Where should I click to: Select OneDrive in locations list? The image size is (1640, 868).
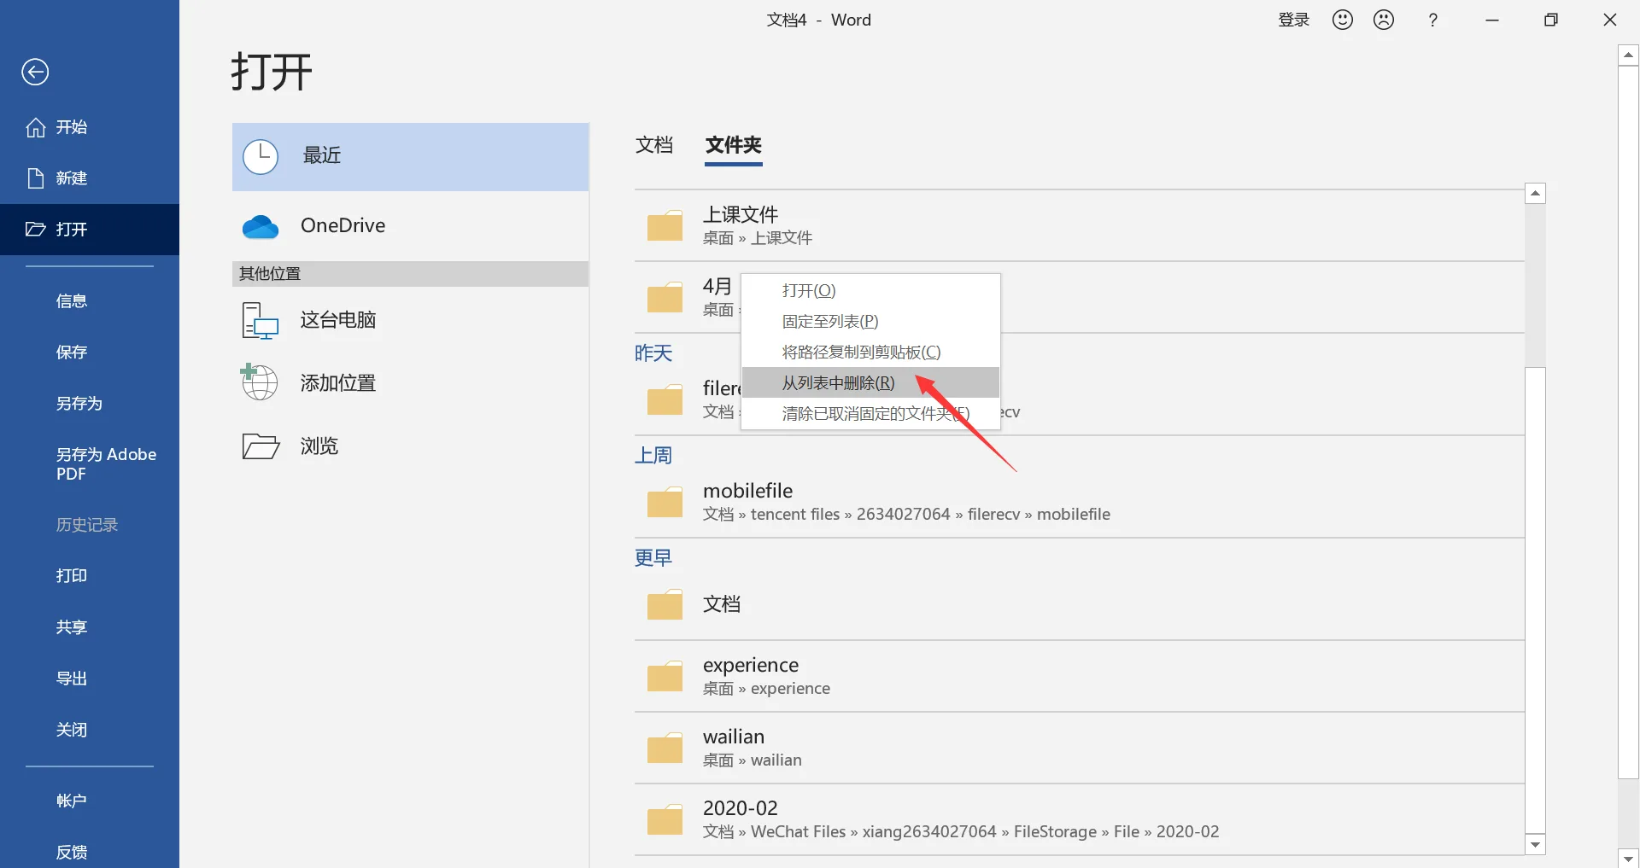coord(411,226)
